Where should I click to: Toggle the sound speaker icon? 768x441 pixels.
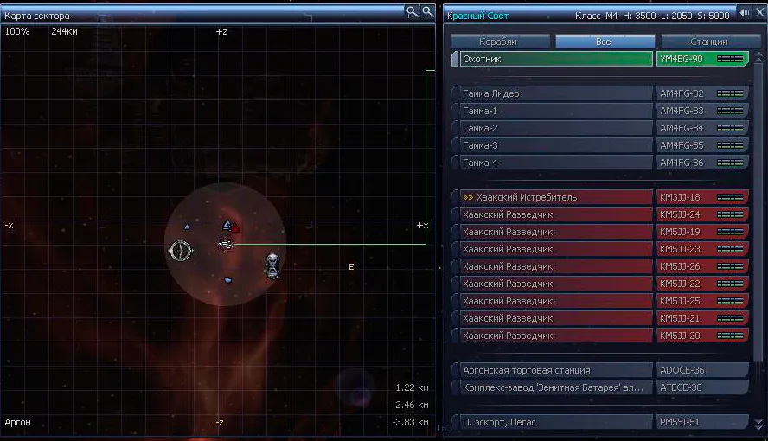(745, 13)
